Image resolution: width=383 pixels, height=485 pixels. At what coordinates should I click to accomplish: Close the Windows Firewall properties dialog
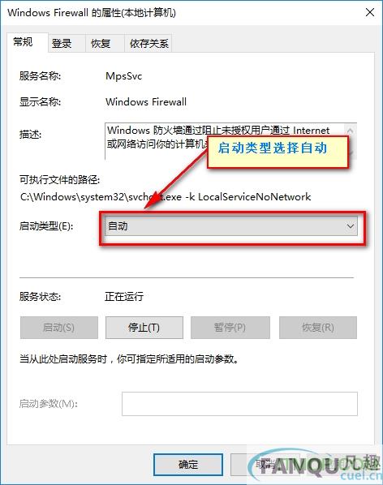click(370, 13)
